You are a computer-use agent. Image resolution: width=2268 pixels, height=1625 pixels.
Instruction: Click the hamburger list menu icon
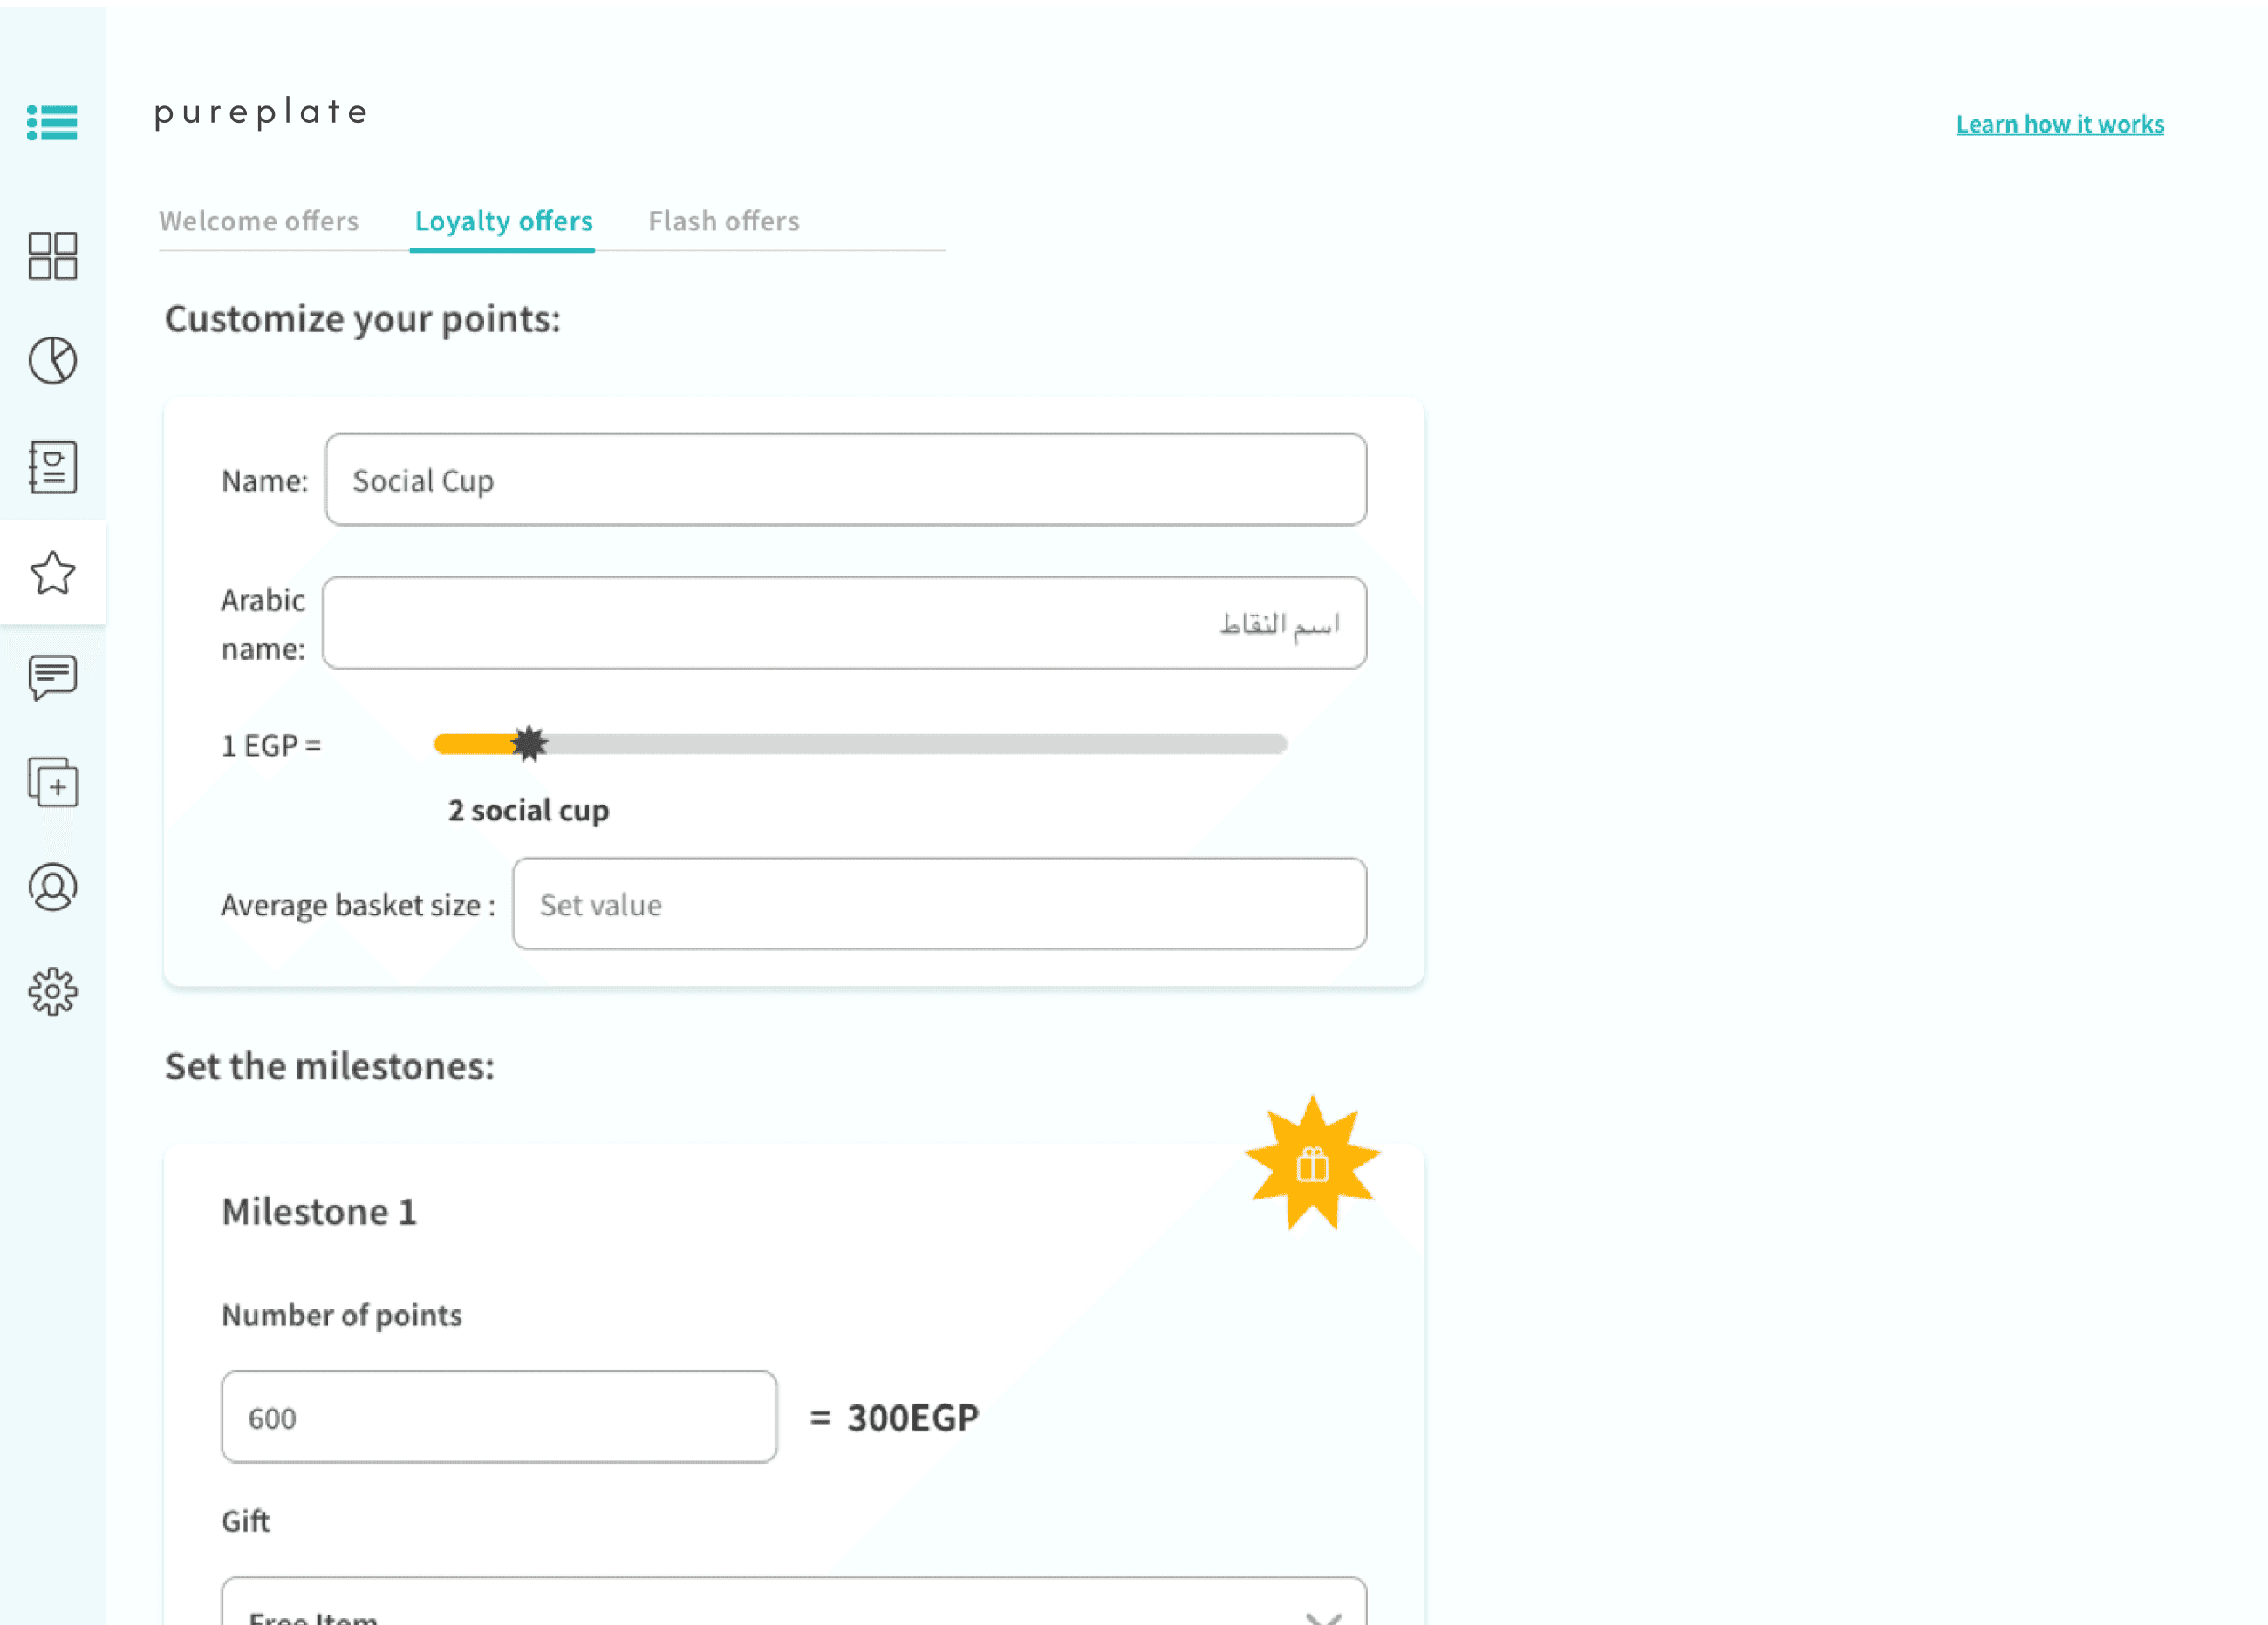[52, 123]
